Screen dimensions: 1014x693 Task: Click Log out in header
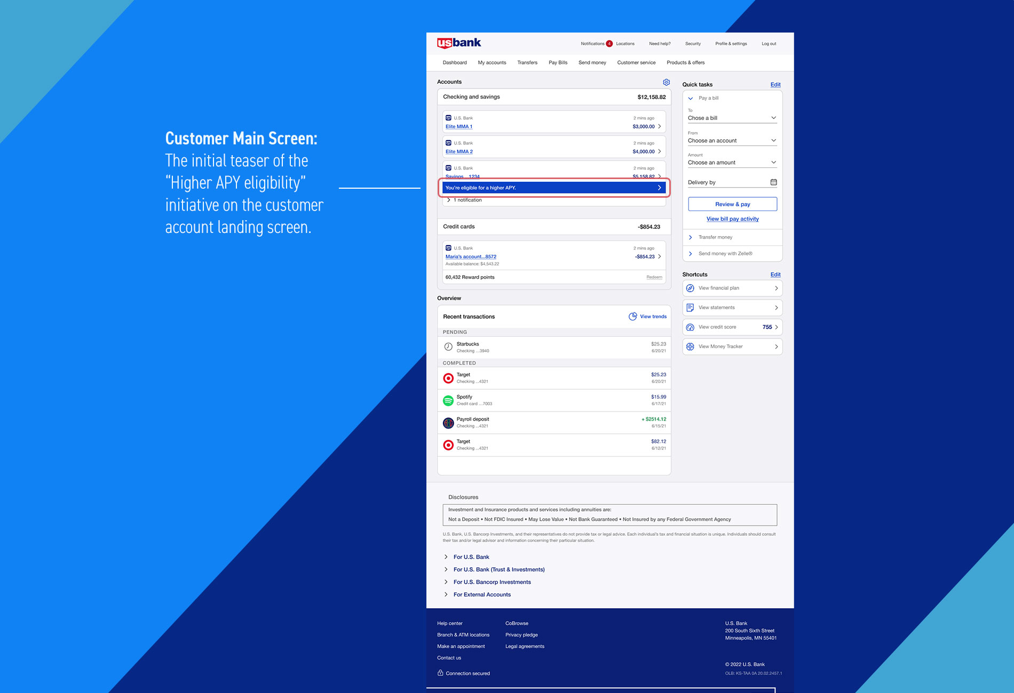coord(769,44)
